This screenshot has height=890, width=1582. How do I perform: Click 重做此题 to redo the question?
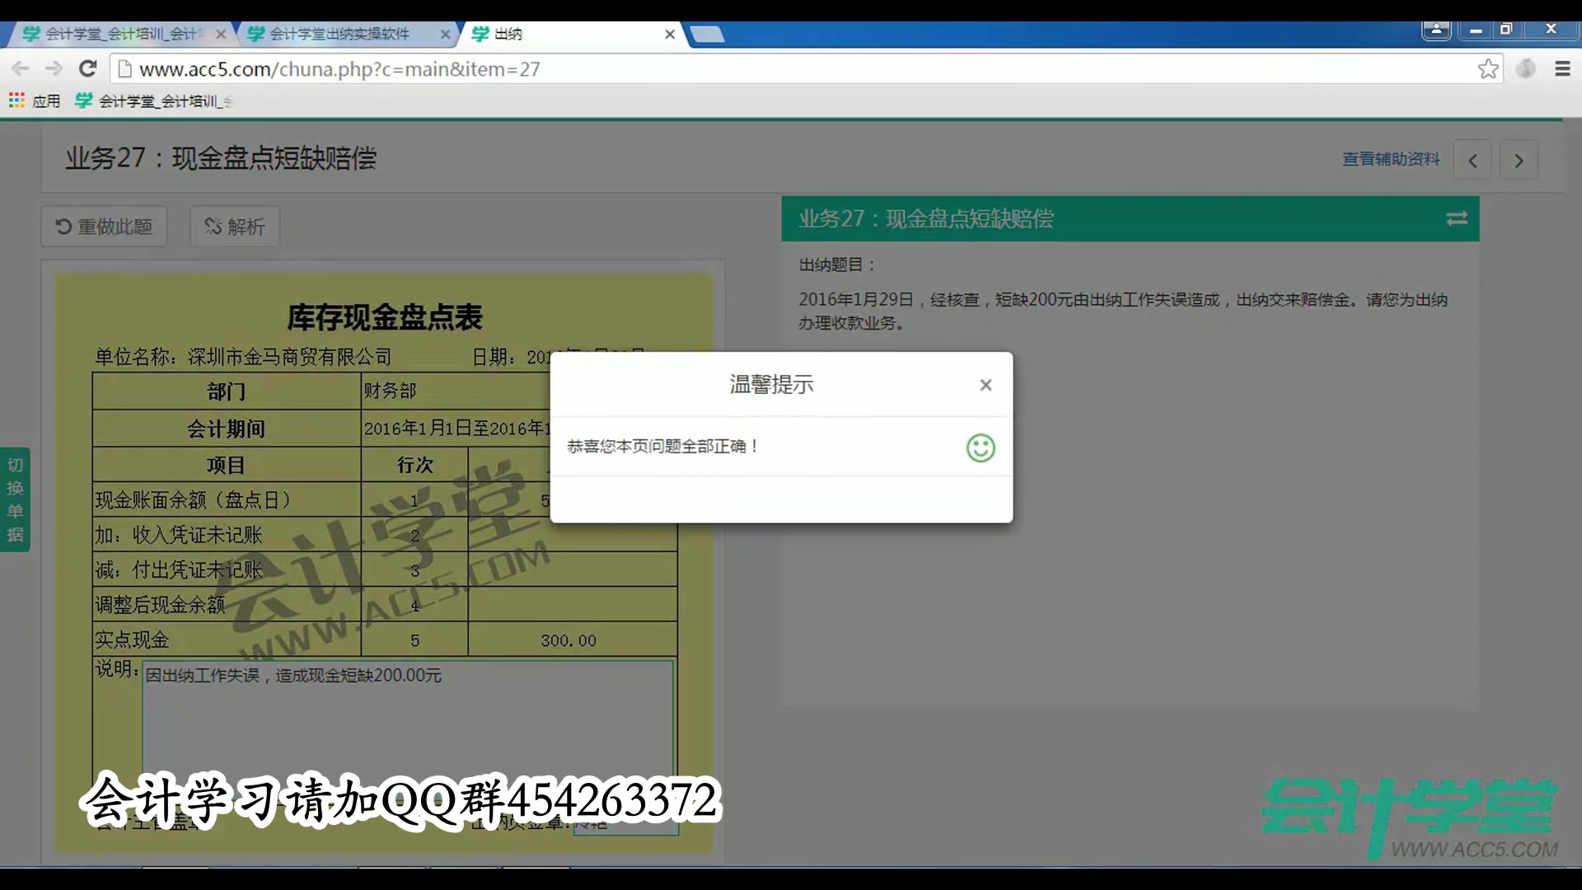pos(104,226)
